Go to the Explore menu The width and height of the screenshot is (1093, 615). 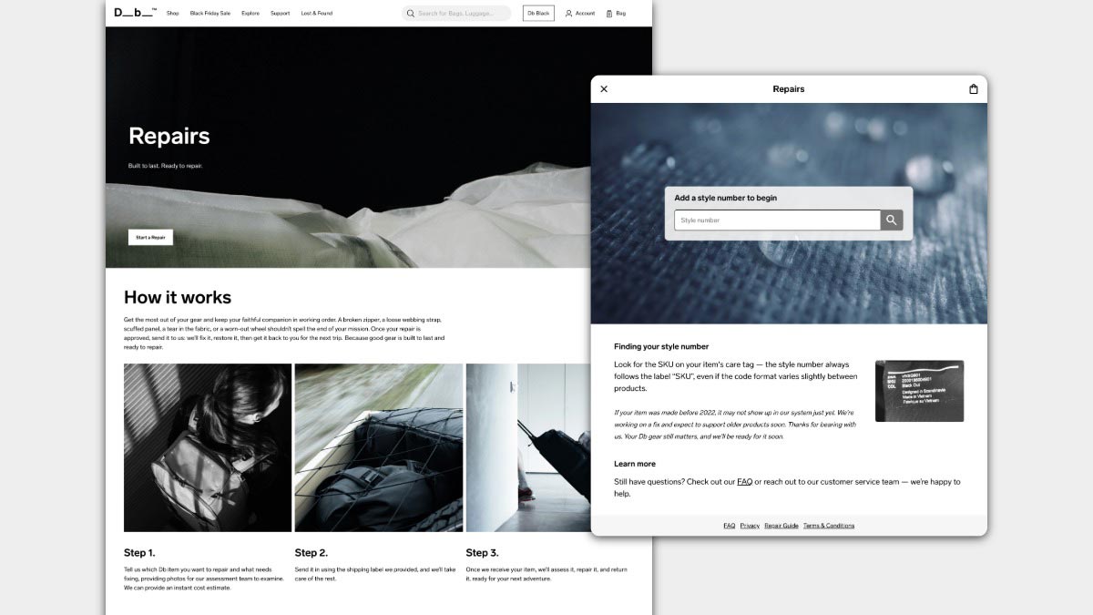point(250,14)
